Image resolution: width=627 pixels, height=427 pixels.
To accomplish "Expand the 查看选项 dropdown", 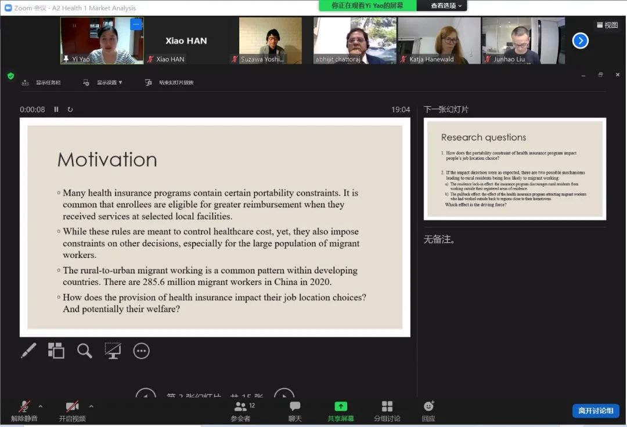I will (446, 6).
